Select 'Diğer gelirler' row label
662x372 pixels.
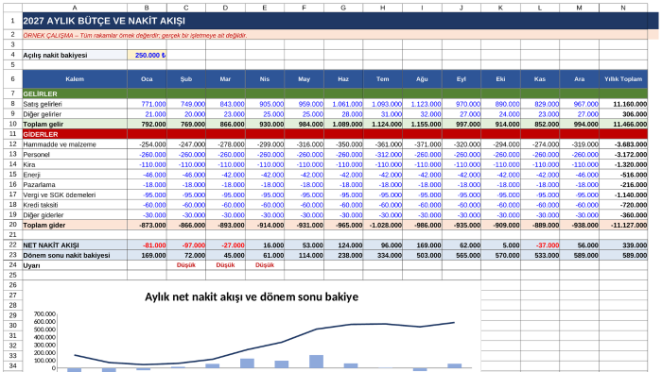coord(75,113)
